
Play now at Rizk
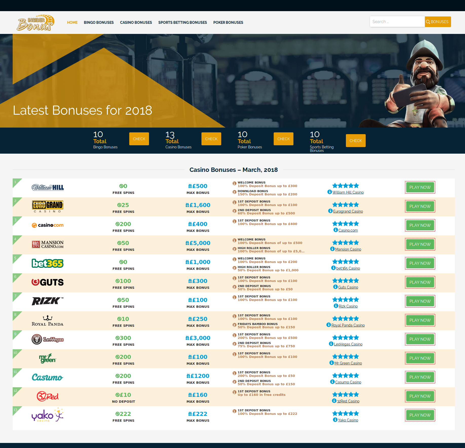coord(420,301)
